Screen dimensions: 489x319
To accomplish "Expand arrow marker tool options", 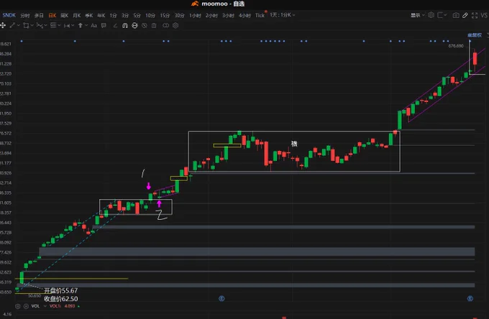I will (x=86, y=26).
